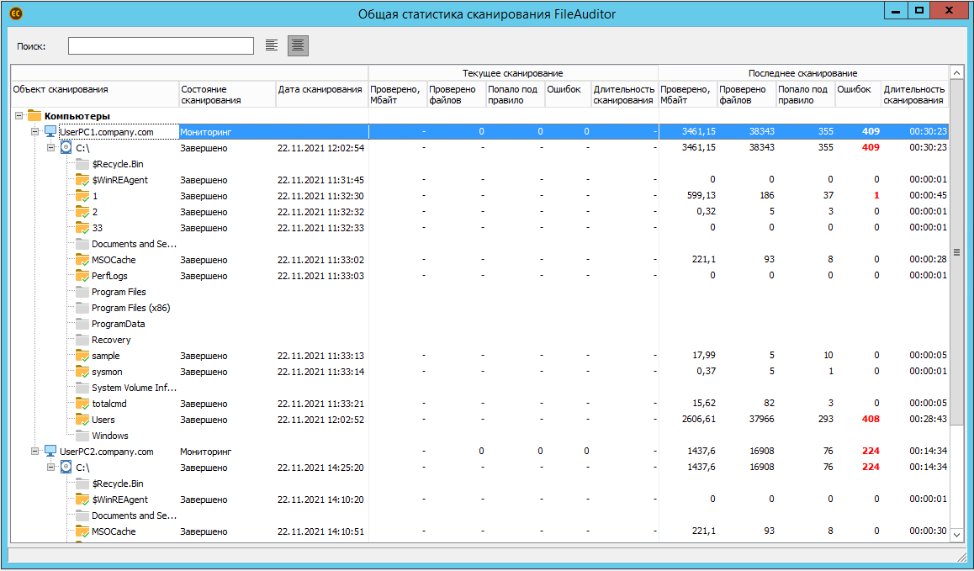Screen dimensions: 974x571
Task: Select the sysmon folder row
Action: pyautogui.click(x=107, y=373)
